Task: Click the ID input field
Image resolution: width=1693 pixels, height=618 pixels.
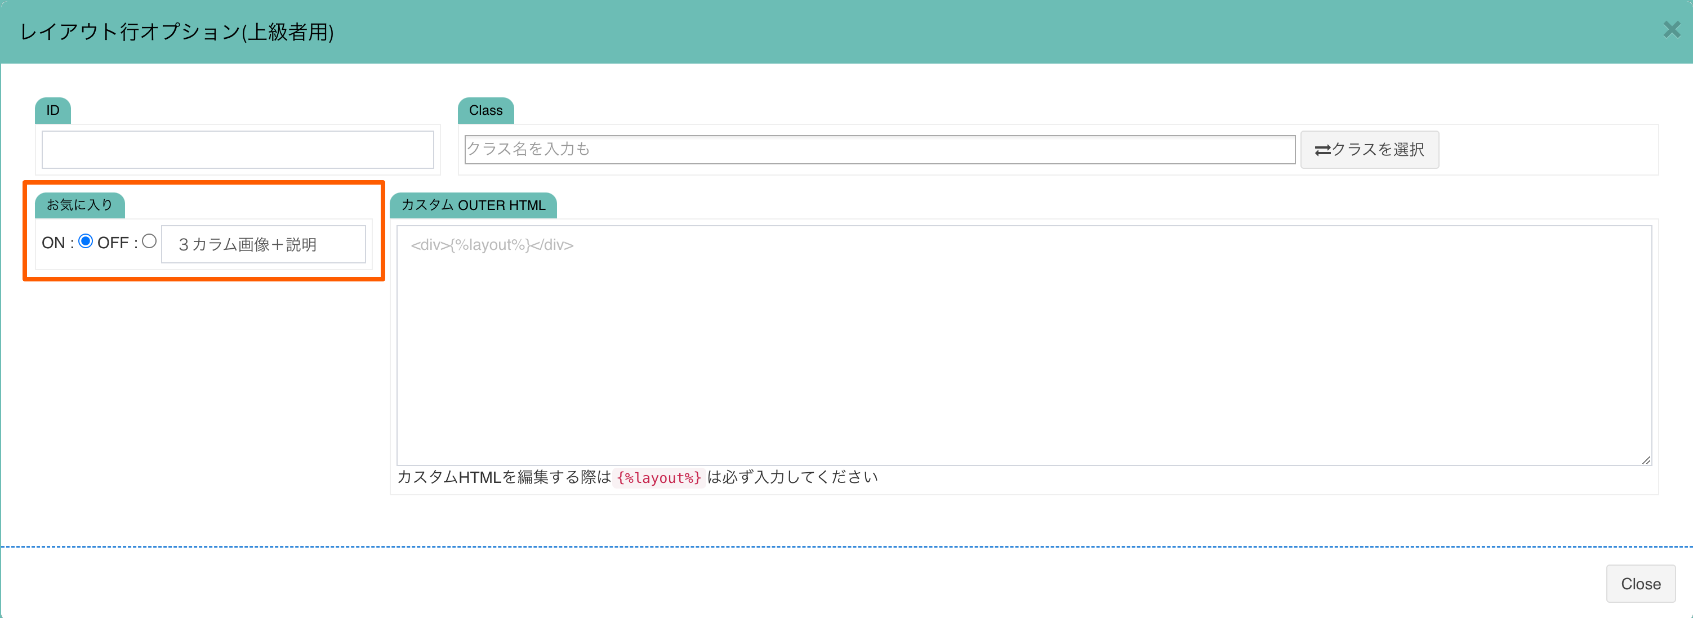Action: pos(237,150)
